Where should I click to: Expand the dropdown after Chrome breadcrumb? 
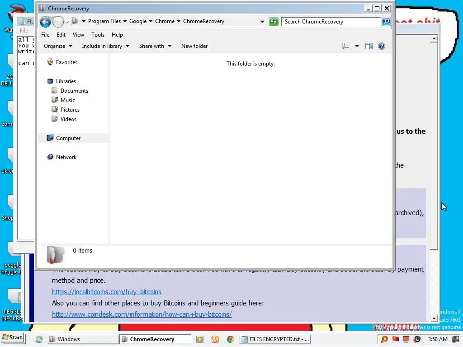(179, 21)
